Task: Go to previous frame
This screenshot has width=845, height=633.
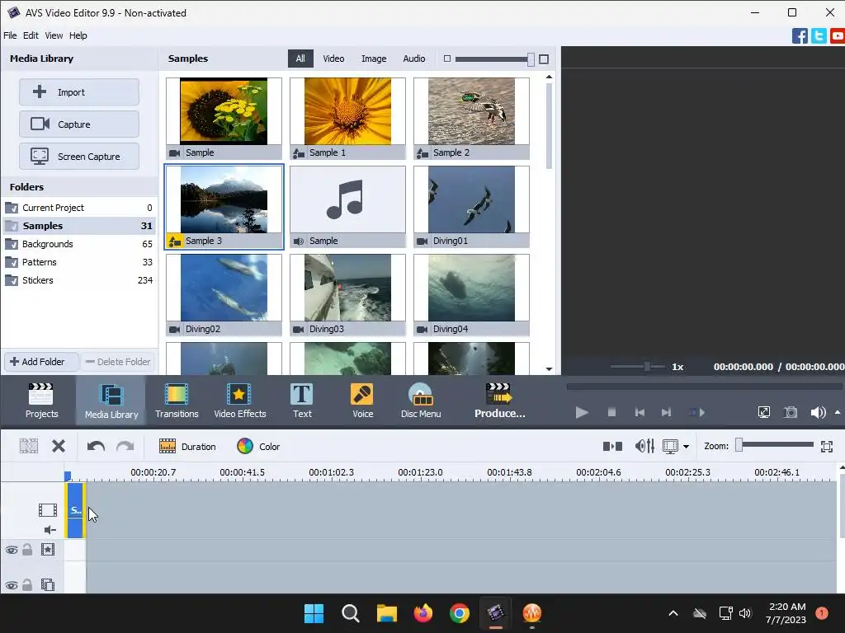Action: point(640,412)
